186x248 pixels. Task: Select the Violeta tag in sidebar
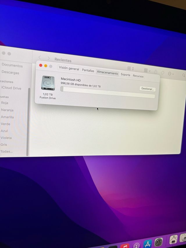6,138
